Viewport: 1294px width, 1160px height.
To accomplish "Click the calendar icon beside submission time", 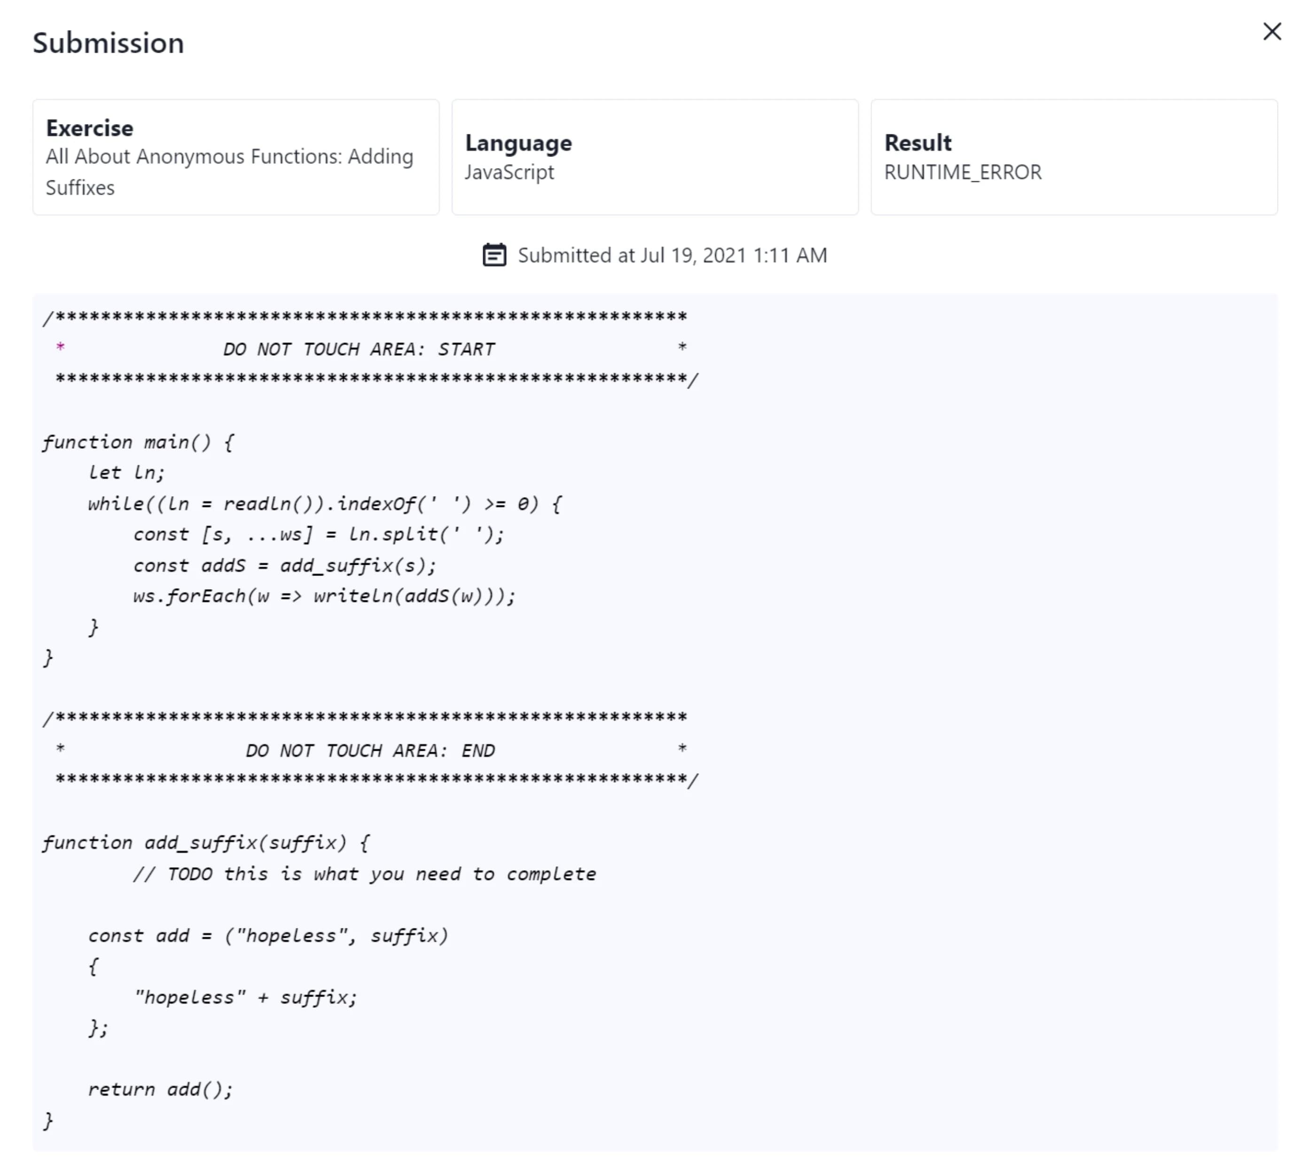I will point(494,255).
